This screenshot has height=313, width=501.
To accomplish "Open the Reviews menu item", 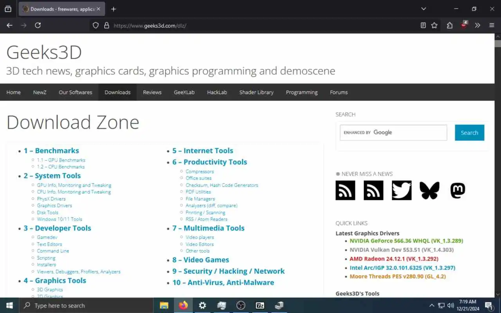I will coord(152,92).
